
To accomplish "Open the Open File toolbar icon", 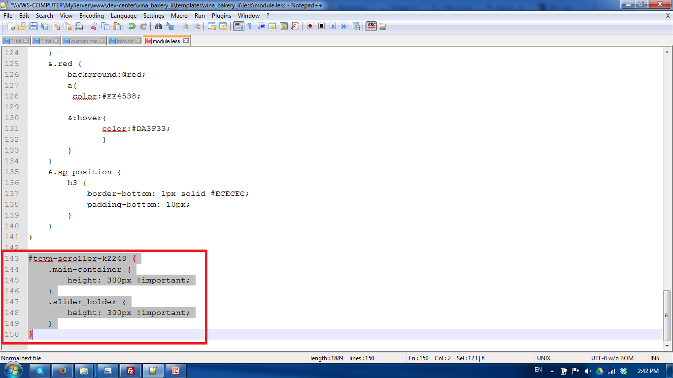I will [x=23, y=27].
